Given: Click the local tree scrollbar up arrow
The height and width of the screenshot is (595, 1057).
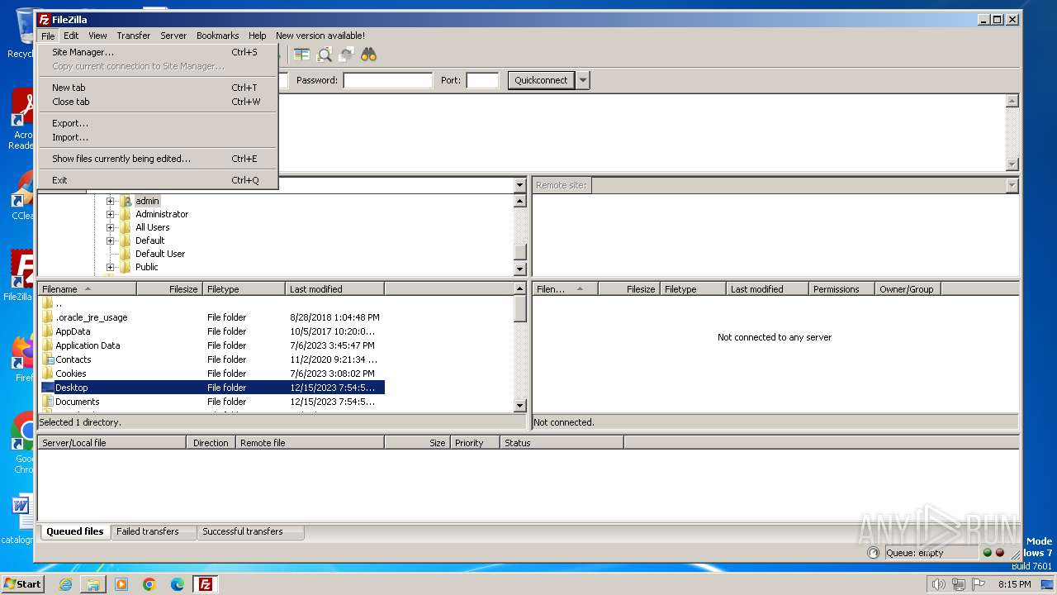Looking at the screenshot, I should (x=519, y=201).
